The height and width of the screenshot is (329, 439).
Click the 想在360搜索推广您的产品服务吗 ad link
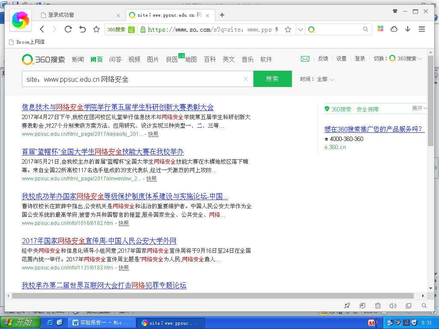click(x=374, y=129)
